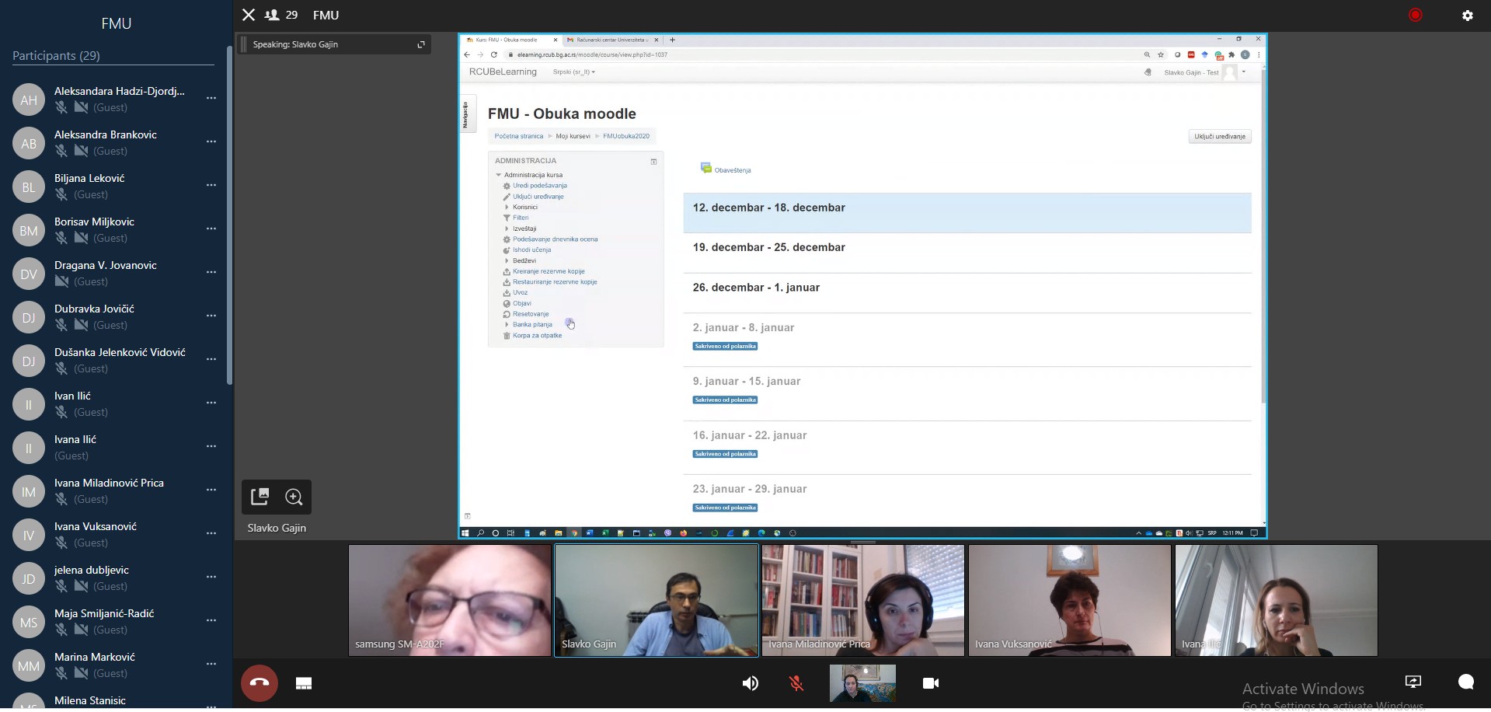Viewport: 1491px width, 712px height.
Task: Click the camera-off icon for Dubravka Jovičić
Action: click(81, 325)
